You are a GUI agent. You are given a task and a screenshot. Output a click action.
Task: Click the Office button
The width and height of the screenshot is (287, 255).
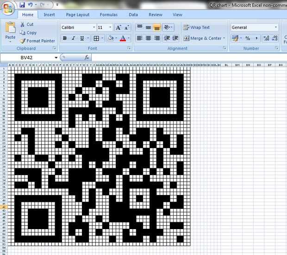[x=8, y=8]
